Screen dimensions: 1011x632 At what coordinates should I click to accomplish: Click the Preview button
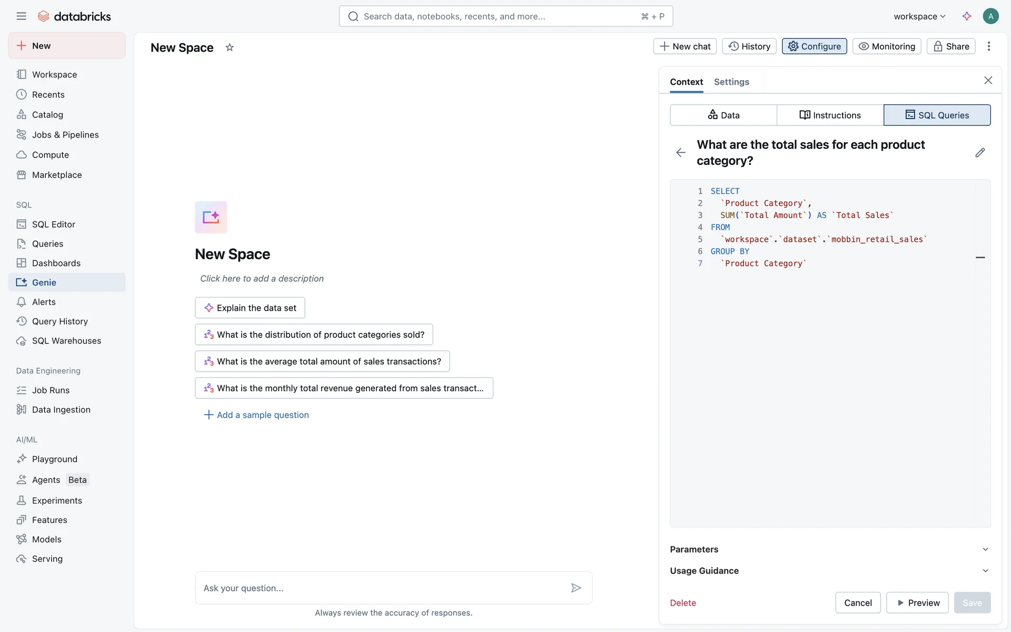click(917, 603)
